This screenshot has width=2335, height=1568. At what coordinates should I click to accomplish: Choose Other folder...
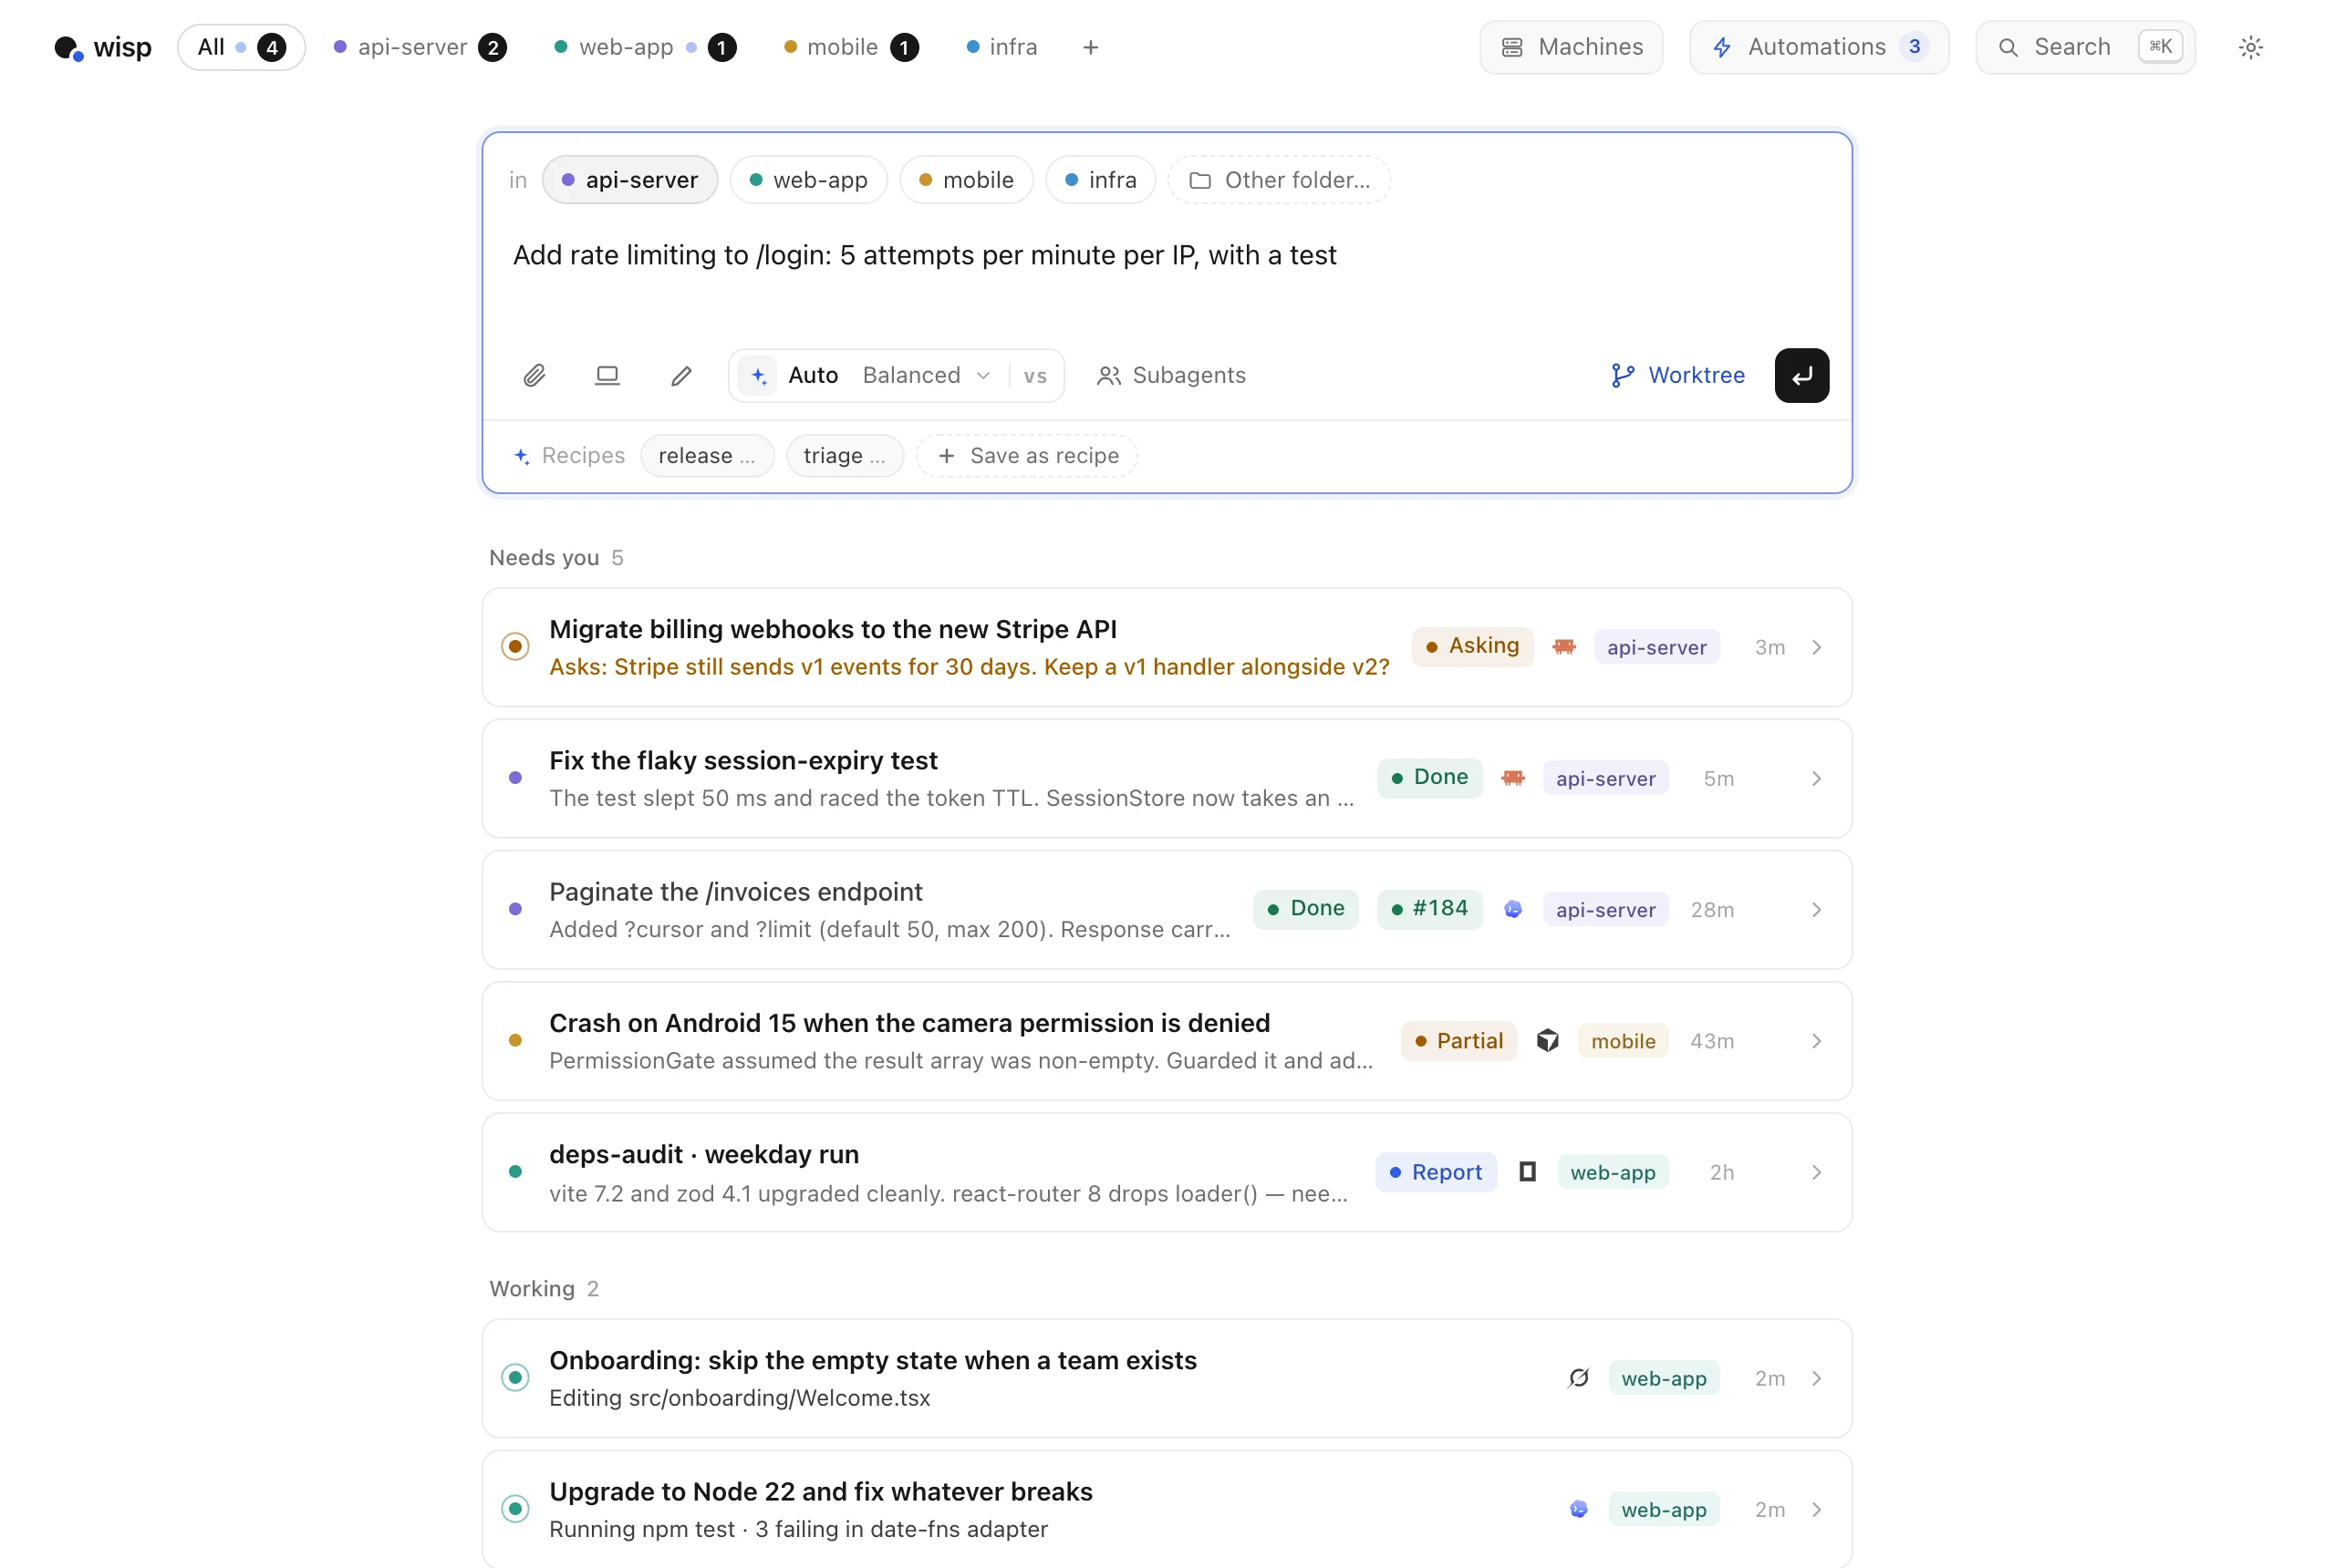(x=1279, y=180)
